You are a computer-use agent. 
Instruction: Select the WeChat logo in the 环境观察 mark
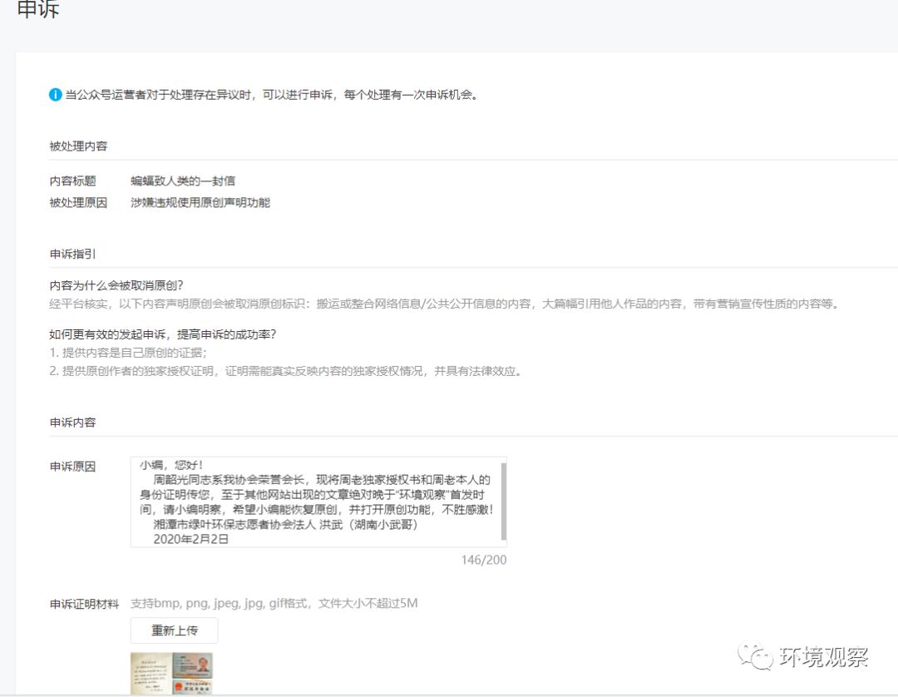point(754,656)
